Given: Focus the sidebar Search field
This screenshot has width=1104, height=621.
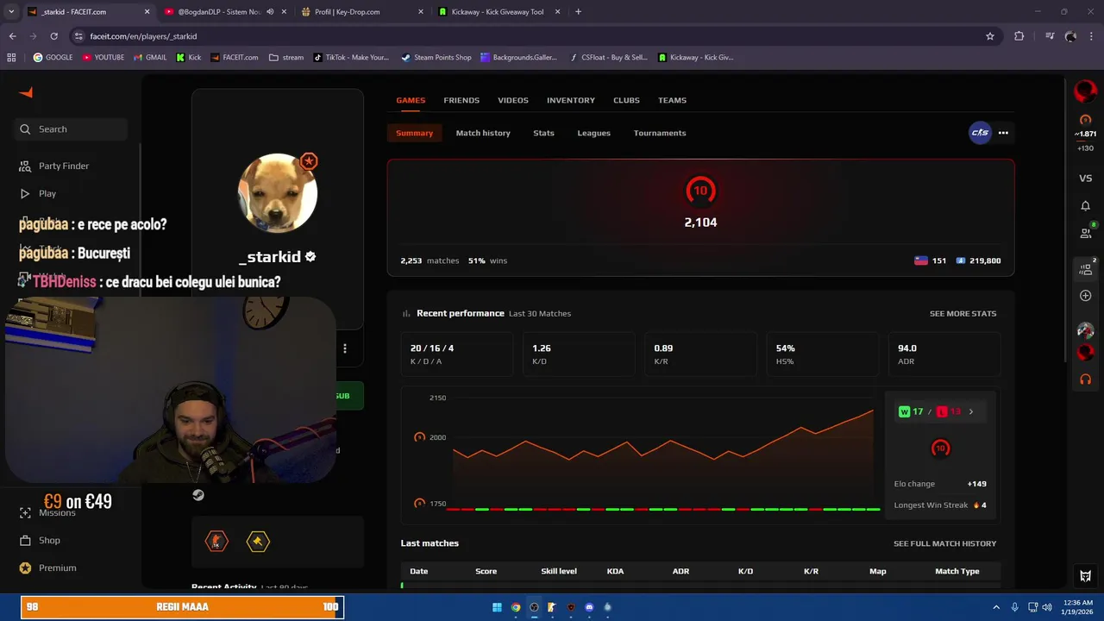Looking at the screenshot, I should [x=72, y=129].
